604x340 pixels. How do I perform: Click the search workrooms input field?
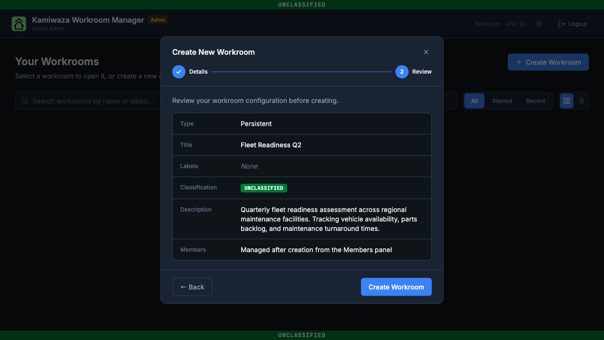pos(88,101)
